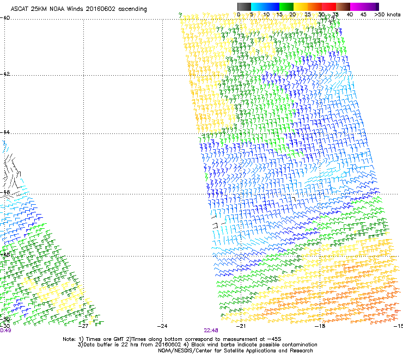Select the yellow 20-25 knot legend segment
Viewport: 403px width, 354px height.
coord(301,7)
